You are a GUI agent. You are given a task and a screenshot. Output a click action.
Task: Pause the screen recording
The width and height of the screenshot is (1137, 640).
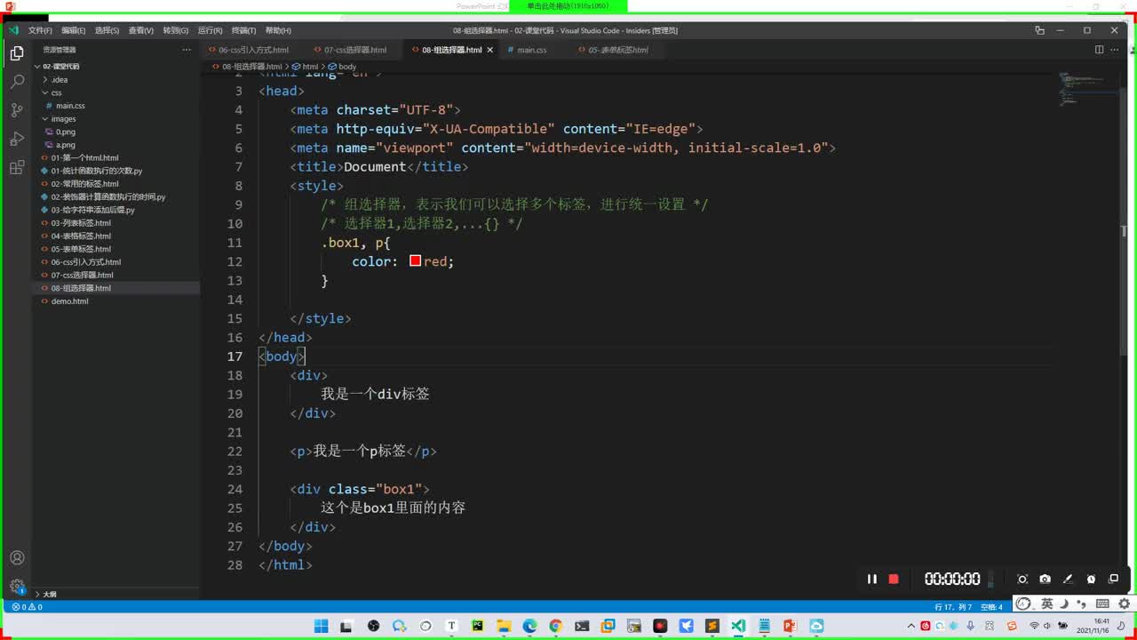(872, 579)
